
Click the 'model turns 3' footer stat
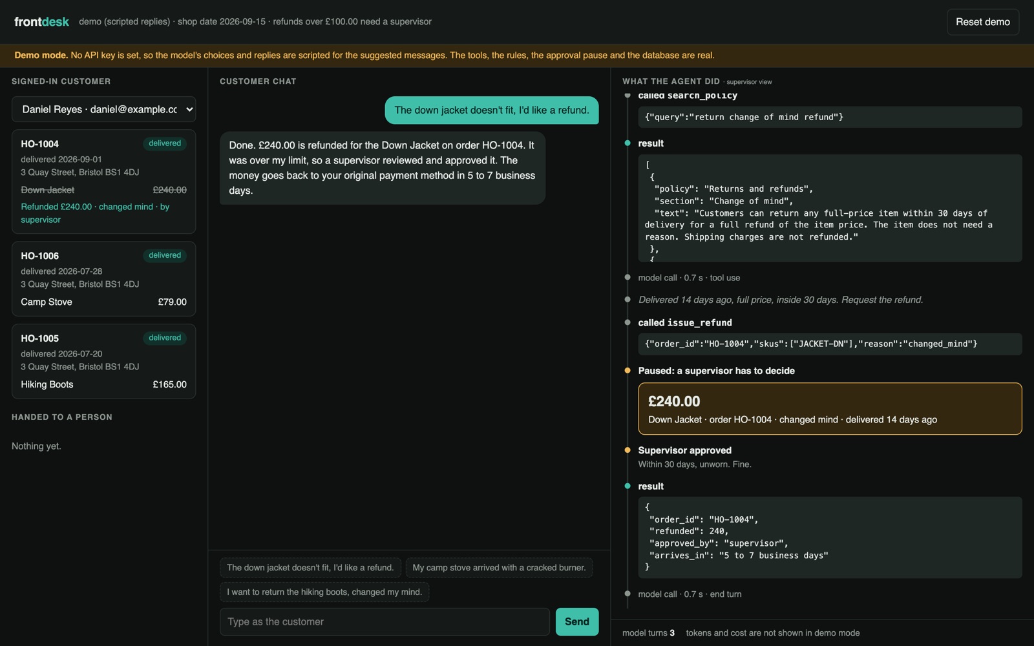(648, 633)
